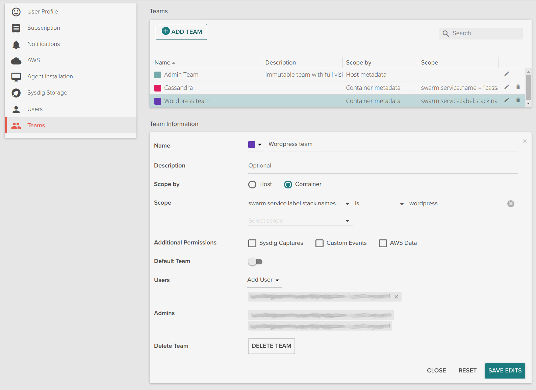
Task: Delete Wordpress team trash icon in table
Action: 518,100
